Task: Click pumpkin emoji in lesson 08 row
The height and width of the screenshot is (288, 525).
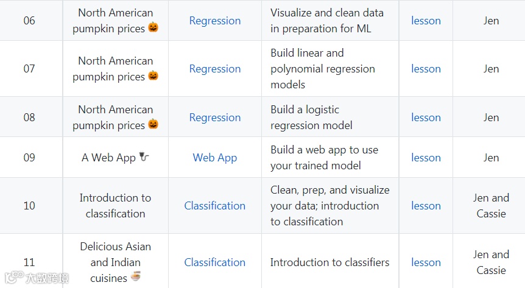Action: (153, 124)
